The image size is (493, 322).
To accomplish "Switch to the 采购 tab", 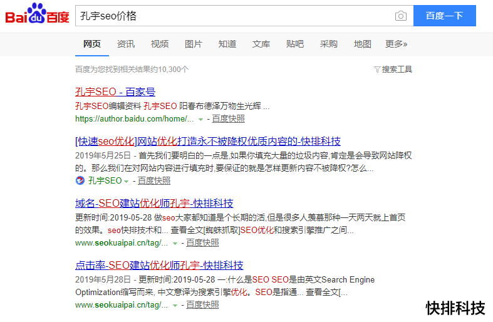I will [328, 44].
